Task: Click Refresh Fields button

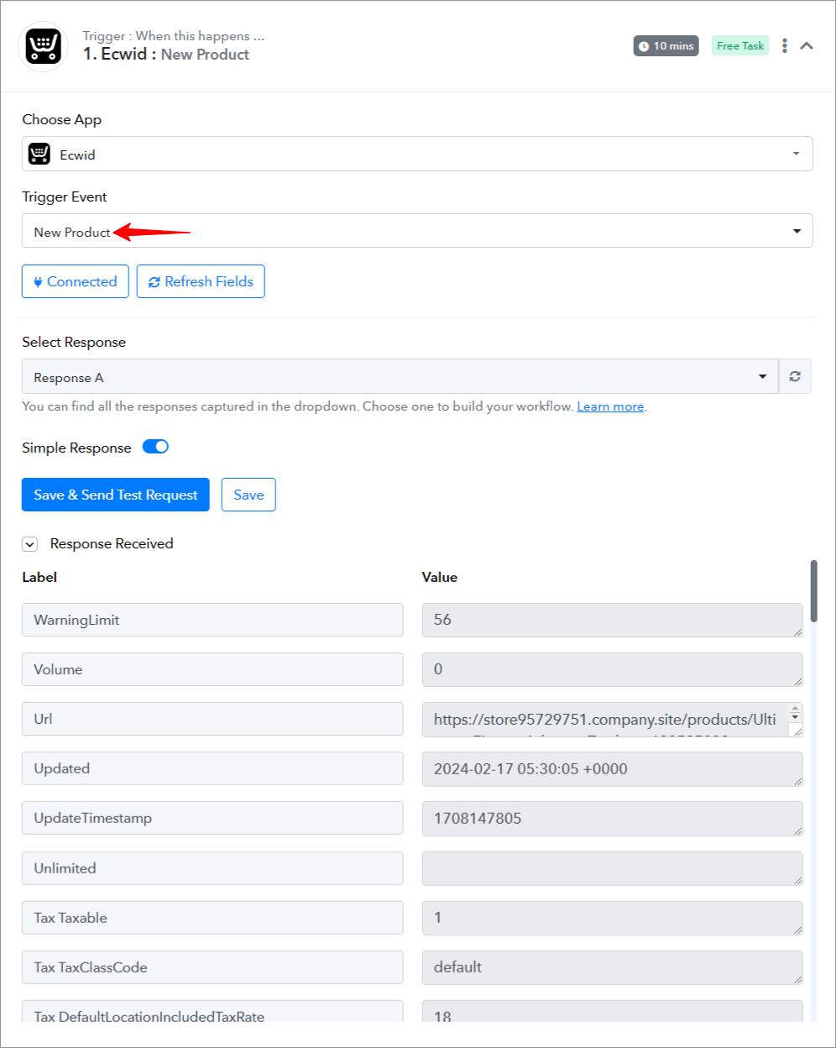Action: [201, 282]
